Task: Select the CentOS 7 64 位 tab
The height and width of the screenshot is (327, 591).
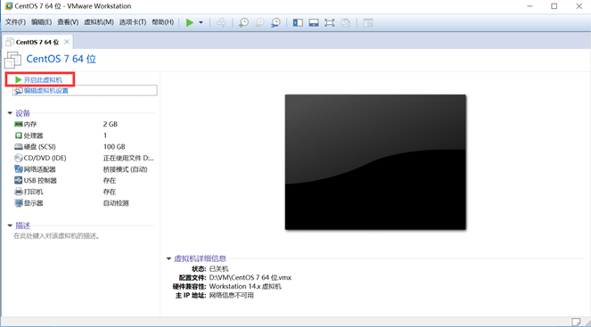Action: (x=37, y=42)
